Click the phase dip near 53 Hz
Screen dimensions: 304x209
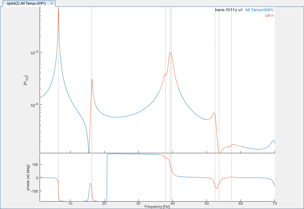[x=217, y=188]
